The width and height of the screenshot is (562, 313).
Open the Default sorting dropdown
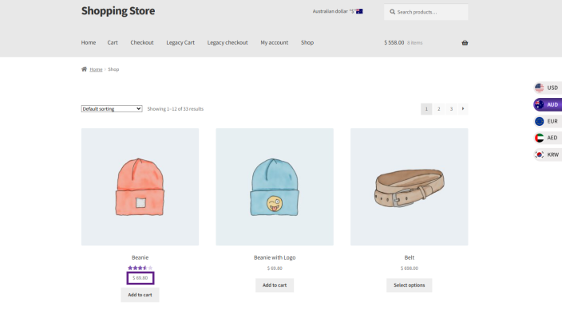(x=112, y=109)
